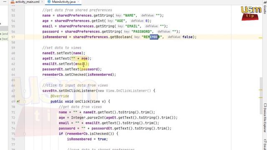Screen dimensions: 267x150
Task: Open the Emulator tool window
Action: point(265,144)
